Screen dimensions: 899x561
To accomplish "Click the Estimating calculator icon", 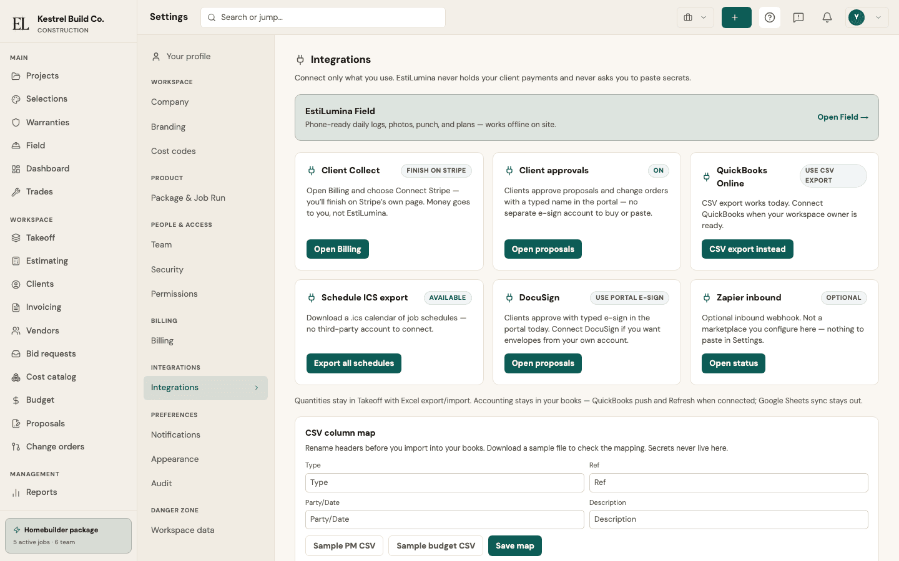I will click(16, 261).
